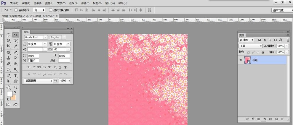Select the Quick Selection tool
The width and height of the screenshot is (293, 125).
pos(16,40)
